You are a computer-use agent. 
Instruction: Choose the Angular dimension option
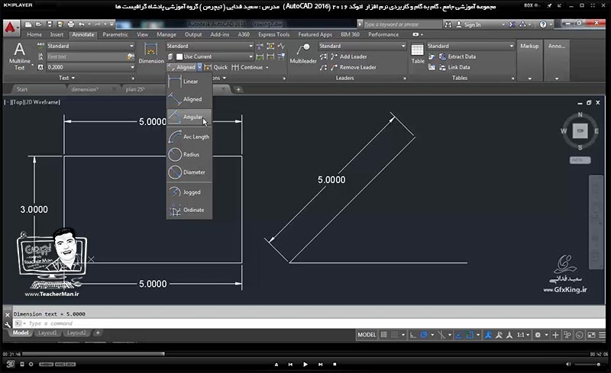(189, 117)
